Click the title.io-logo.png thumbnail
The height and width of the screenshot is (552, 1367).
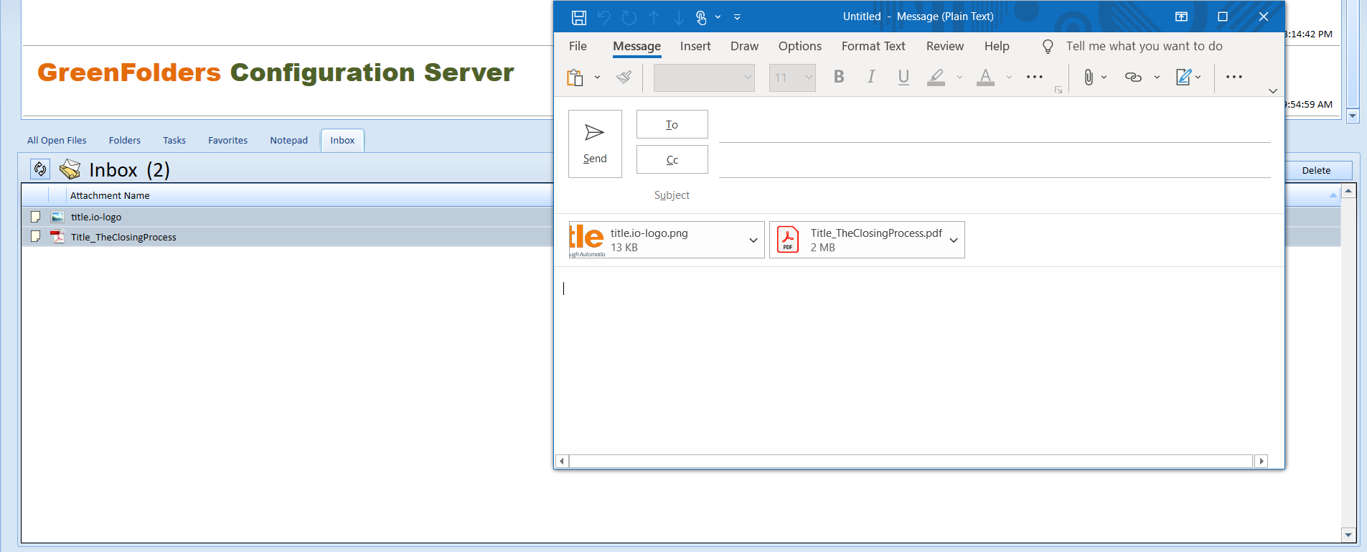click(x=588, y=240)
